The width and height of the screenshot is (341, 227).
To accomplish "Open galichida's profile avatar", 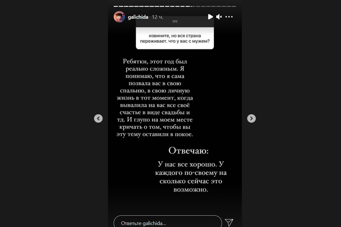I will (119, 17).
